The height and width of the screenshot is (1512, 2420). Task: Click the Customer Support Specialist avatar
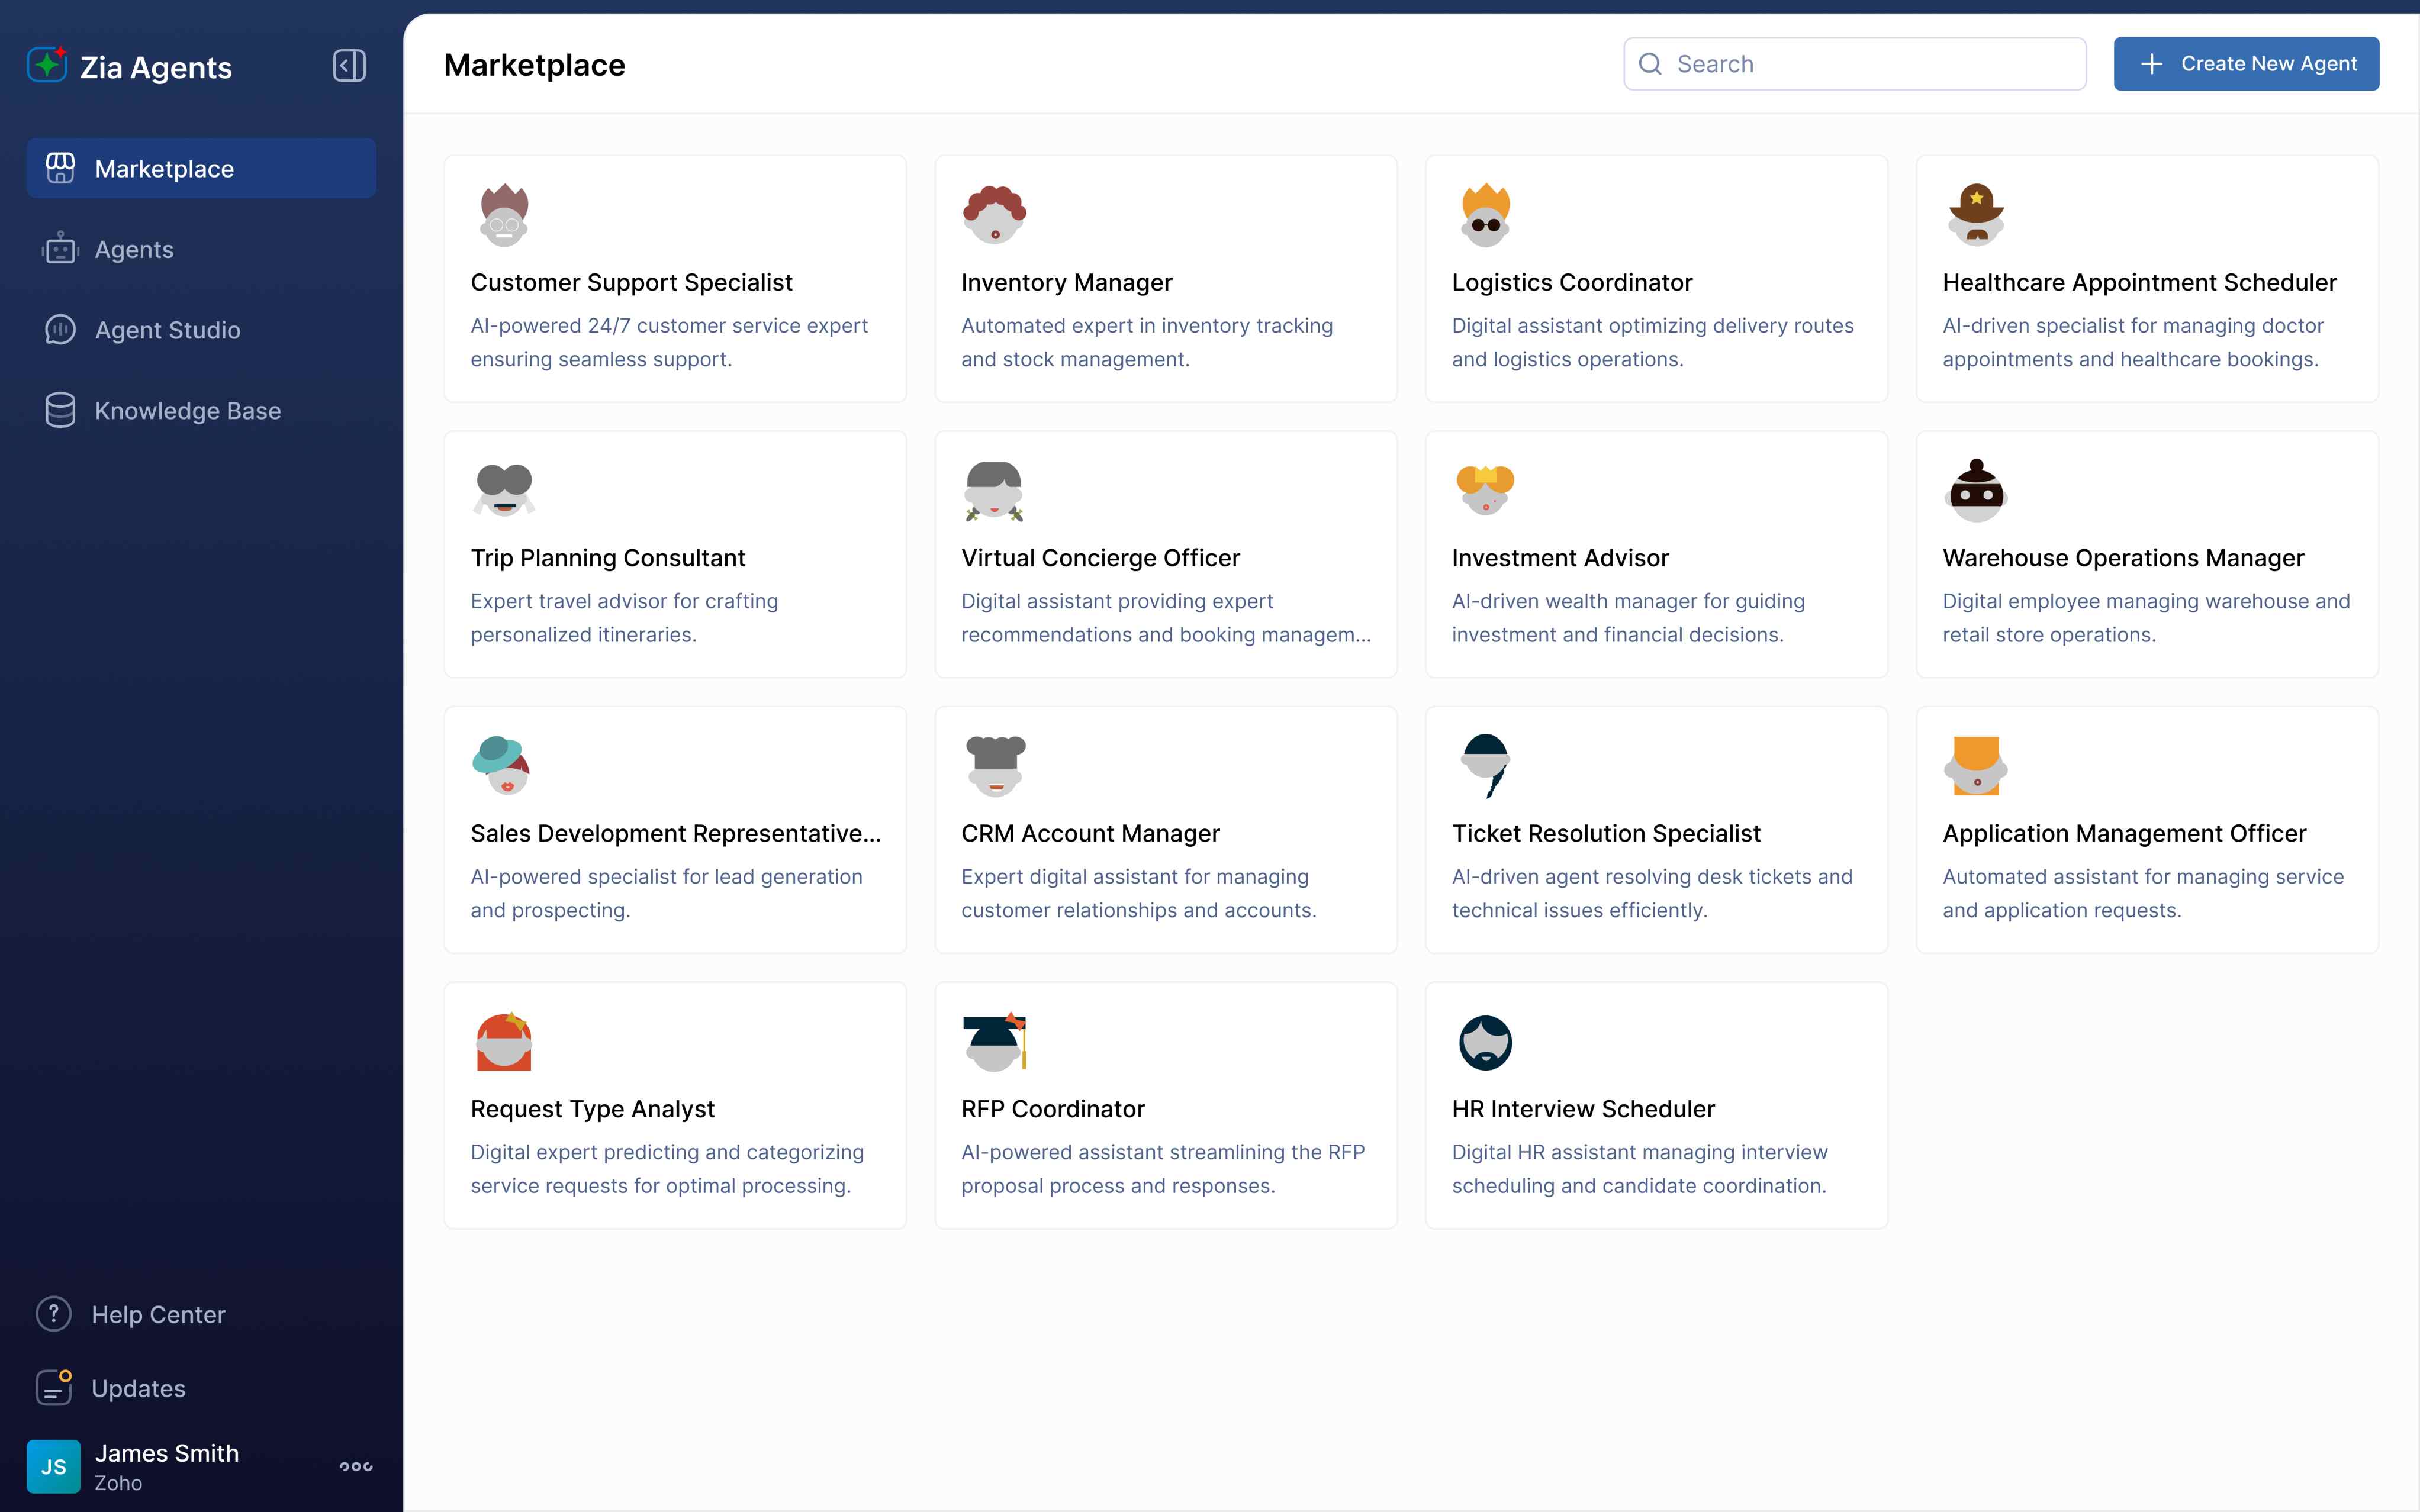tap(503, 213)
